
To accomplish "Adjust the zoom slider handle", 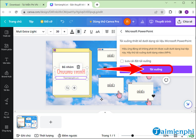I will 133,136.
